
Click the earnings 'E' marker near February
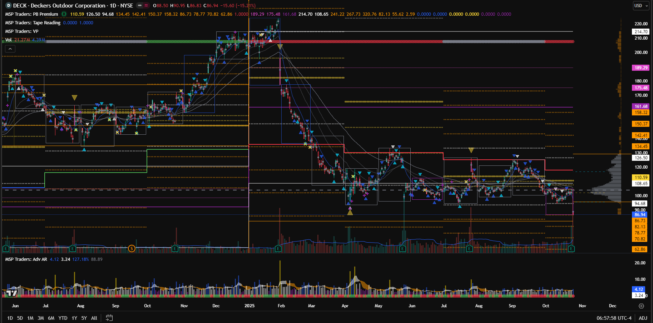278,248
